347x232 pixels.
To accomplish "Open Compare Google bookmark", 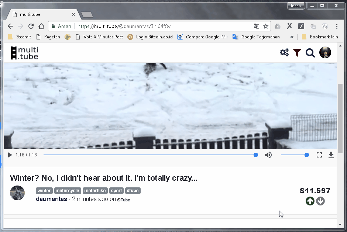I will pos(203,37).
